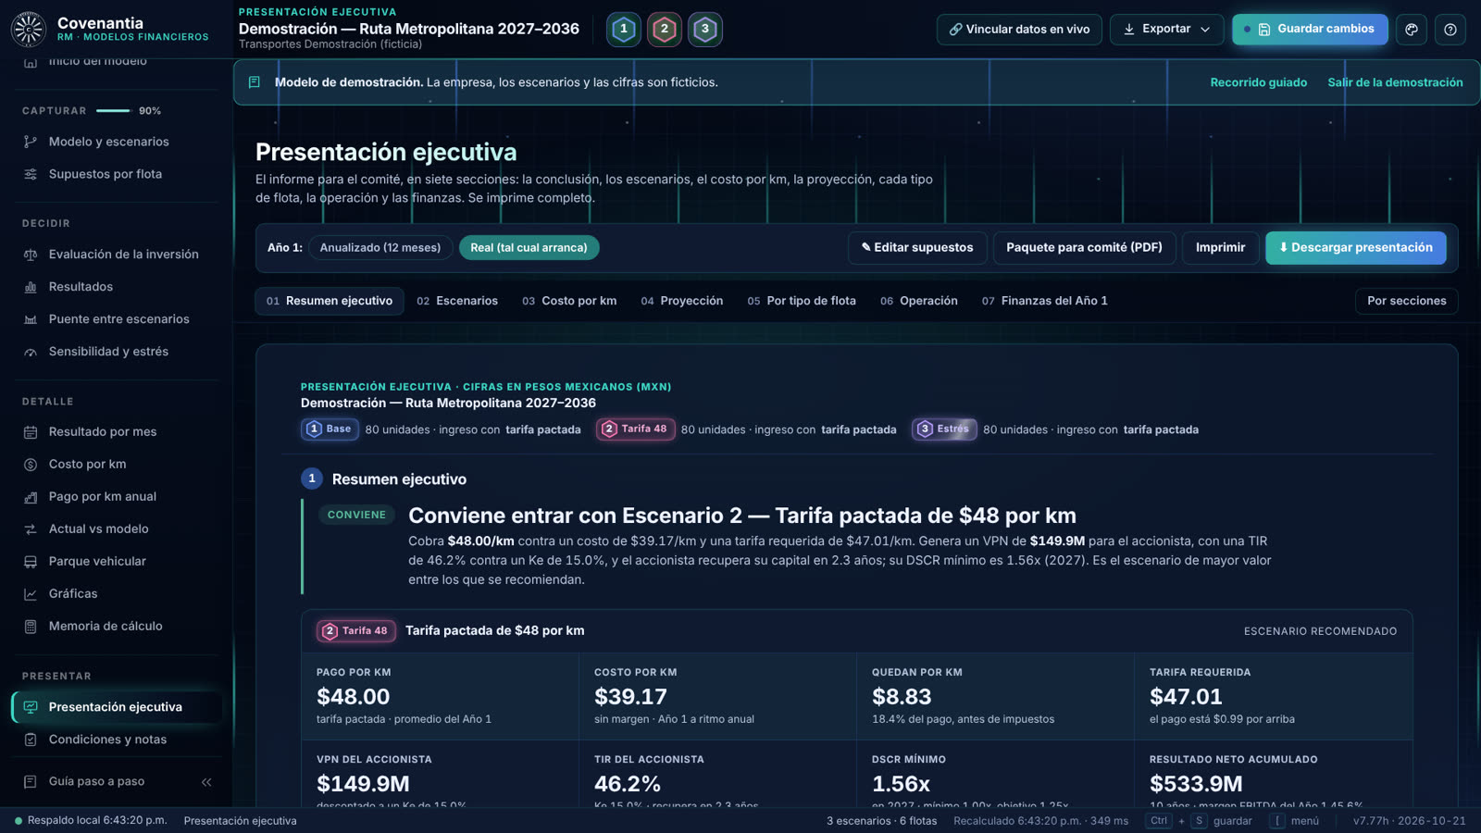Screen dimensions: 1481x833
Task: Select Anualizado (12 meses) option
Action: pos(380,248)
